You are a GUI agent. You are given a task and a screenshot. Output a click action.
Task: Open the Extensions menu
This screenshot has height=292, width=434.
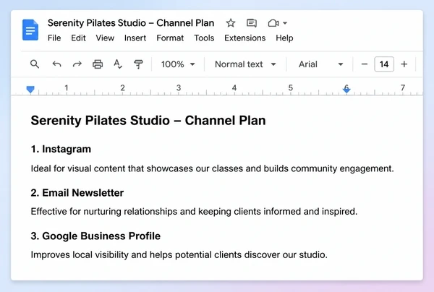click(x=245, y=38)
